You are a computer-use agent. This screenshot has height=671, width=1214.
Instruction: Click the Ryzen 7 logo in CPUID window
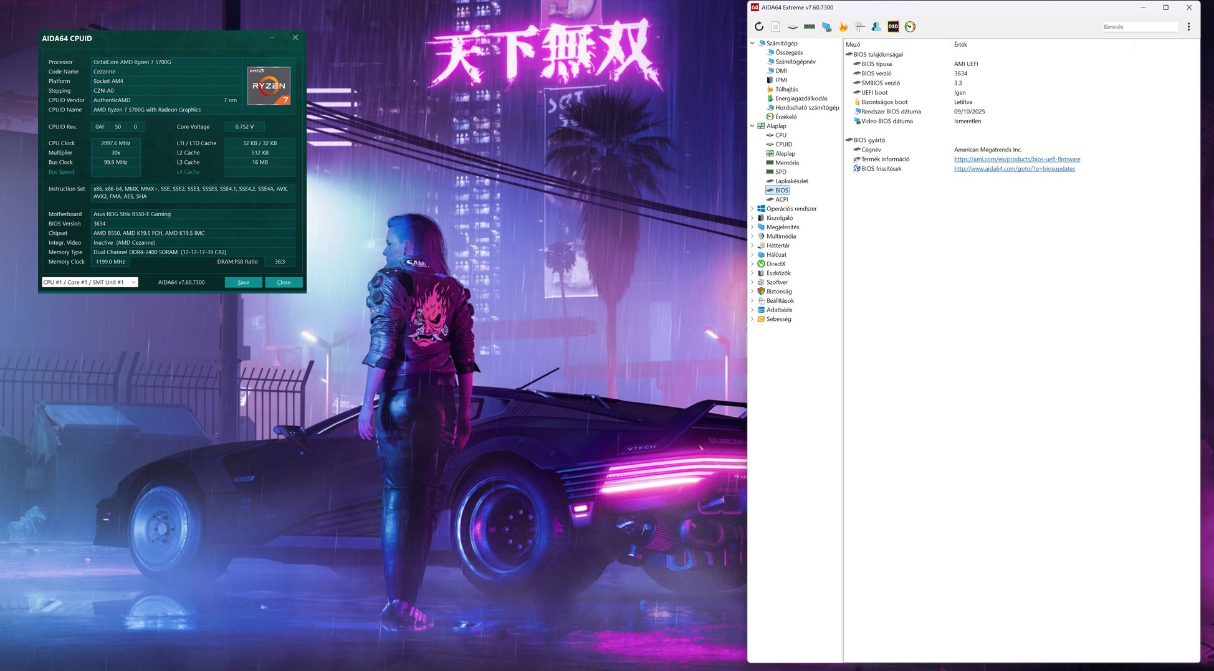click(269, 85)
